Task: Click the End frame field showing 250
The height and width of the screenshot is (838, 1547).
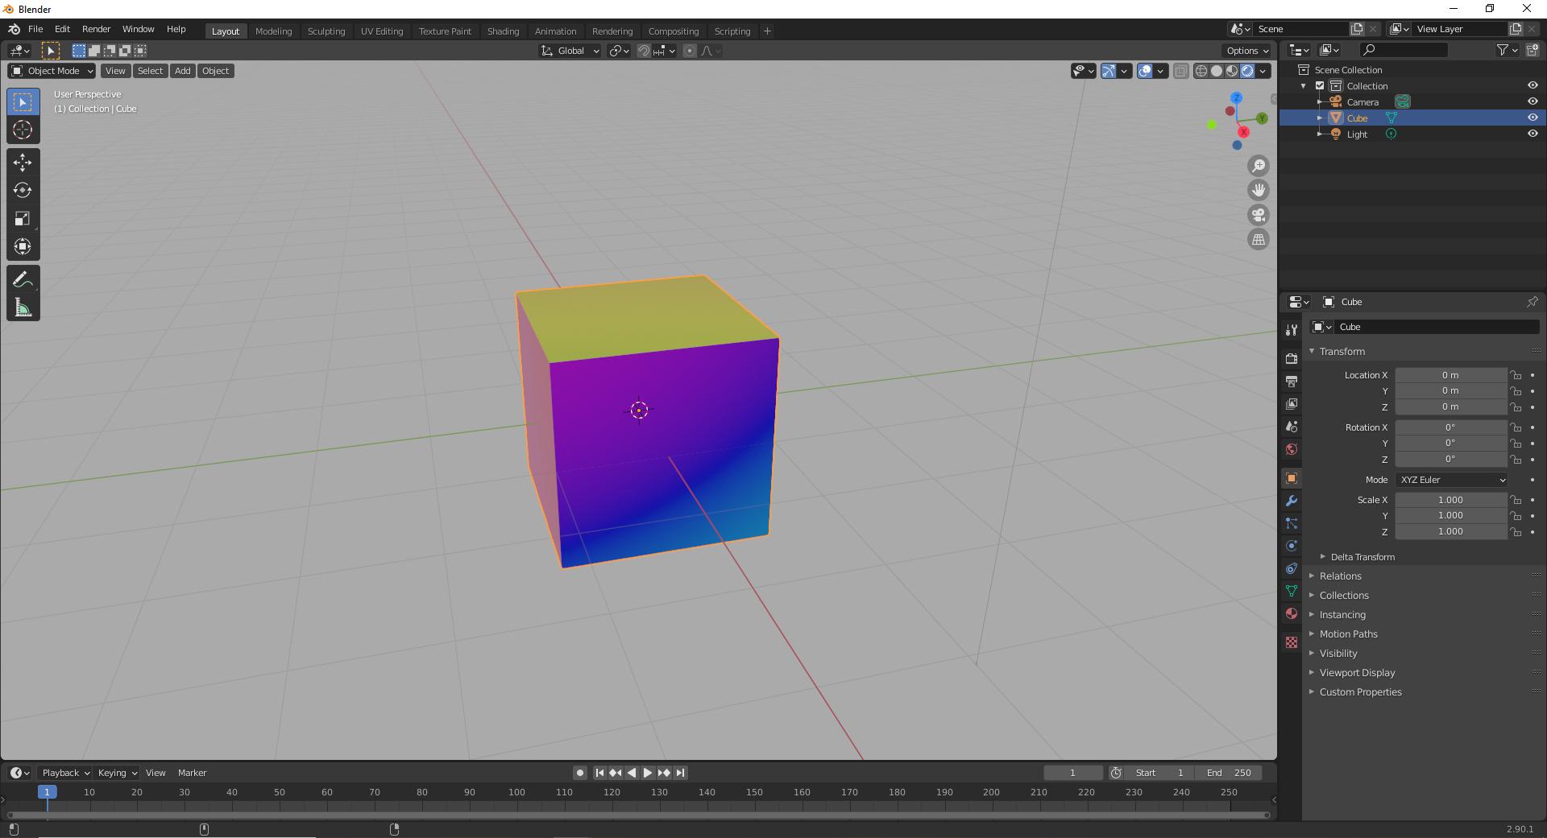Action: (1230, 773)
